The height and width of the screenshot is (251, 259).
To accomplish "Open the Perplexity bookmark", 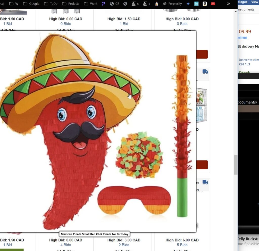I will (172, 4).
